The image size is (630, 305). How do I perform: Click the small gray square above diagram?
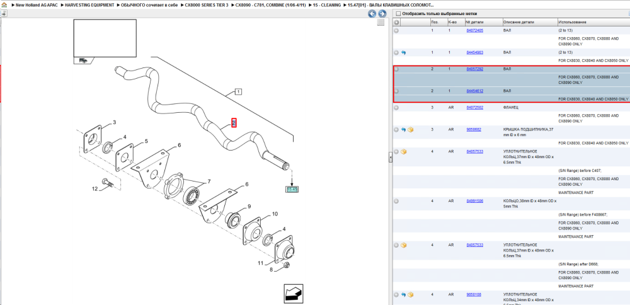pyautogui.click(x=381, y=23)
